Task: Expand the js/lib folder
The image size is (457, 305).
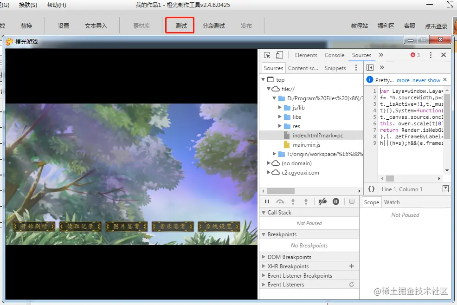Action: pos(280,107)
